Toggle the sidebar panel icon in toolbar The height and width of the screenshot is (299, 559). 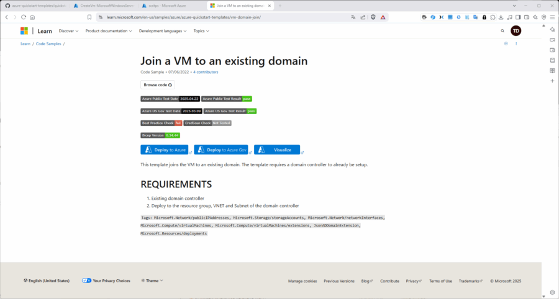(x=518, y=17)
